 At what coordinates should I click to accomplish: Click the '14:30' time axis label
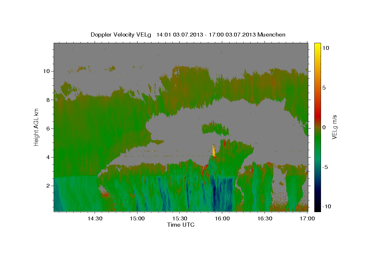pos(95,219)
